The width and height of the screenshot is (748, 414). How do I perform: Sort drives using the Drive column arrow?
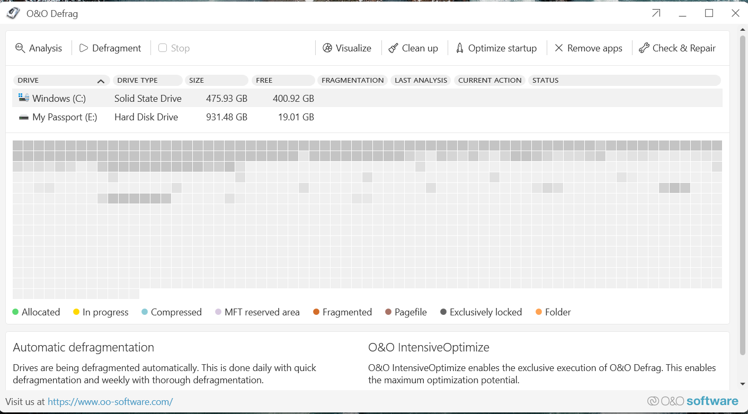(101, 81)
